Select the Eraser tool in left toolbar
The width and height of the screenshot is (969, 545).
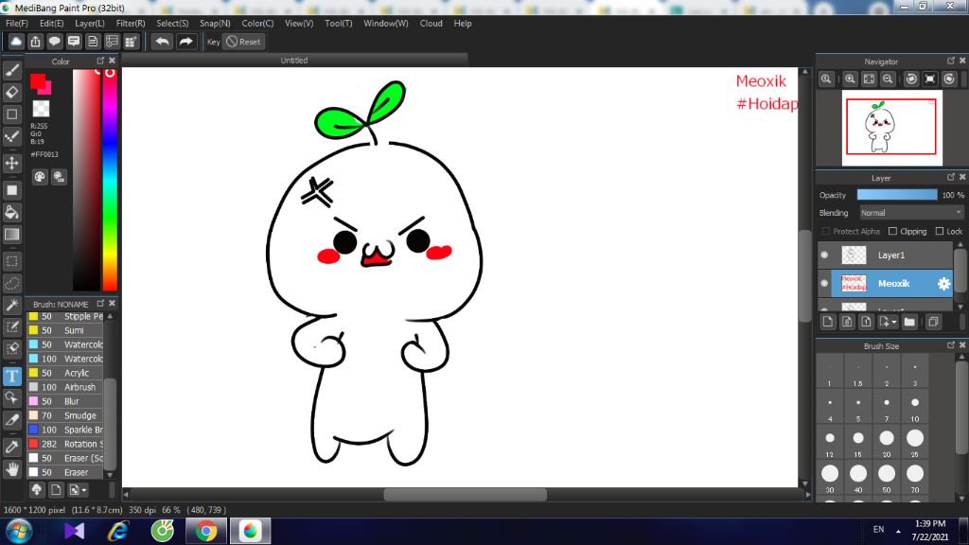coord(11,93)
